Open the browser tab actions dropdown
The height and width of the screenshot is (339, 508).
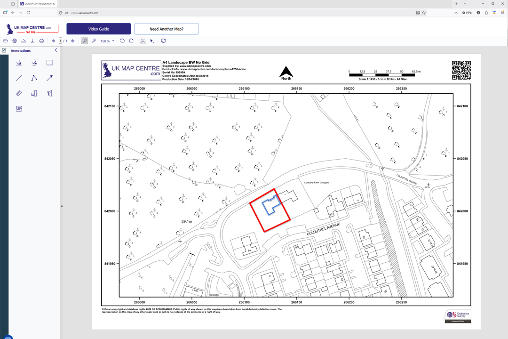click(x=466, y=4)
